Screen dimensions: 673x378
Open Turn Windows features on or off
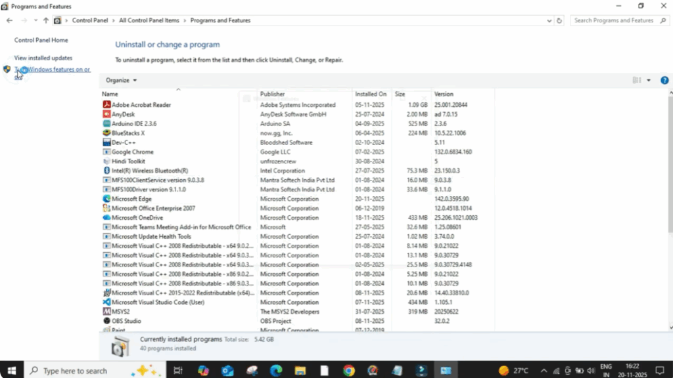pyautogui.click(x=52, y=70)
